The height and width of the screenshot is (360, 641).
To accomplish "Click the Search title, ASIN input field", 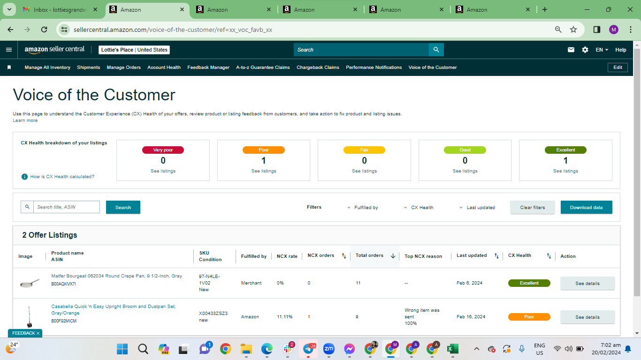I will click(67, 207).
